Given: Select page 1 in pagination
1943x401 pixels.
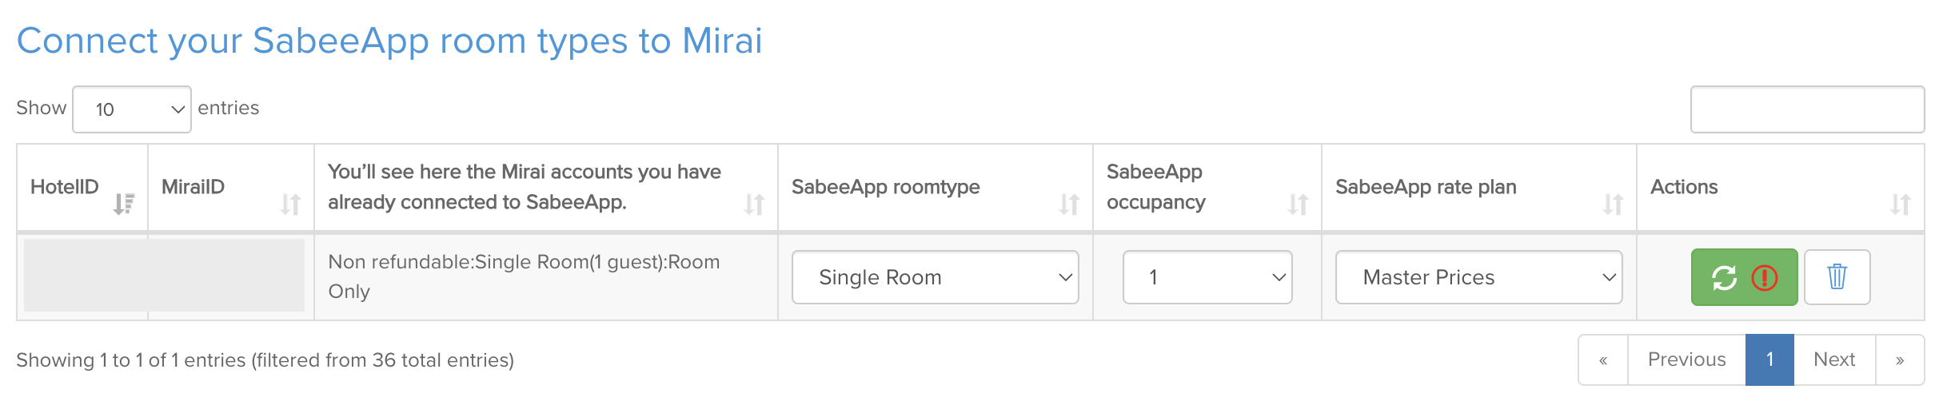Looking at the screenshot, I should click(x=1769, y=359).
